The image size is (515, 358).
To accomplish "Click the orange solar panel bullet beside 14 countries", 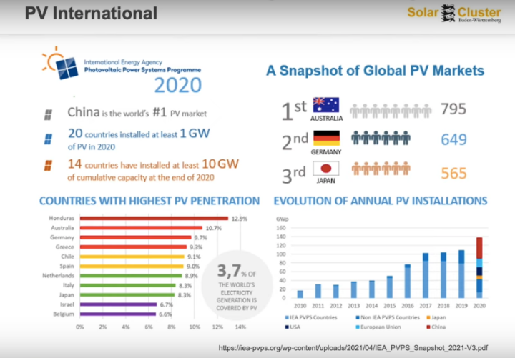I will coord(48,165).
